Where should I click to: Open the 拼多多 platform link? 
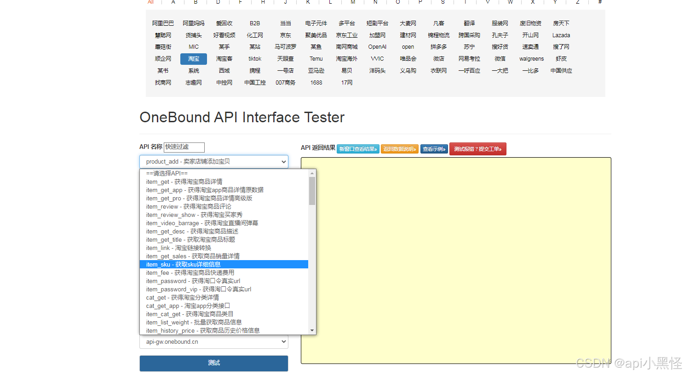coord(439,47)
